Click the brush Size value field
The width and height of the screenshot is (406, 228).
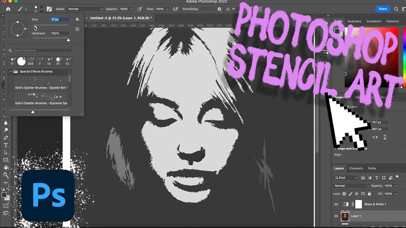[60, 20]
